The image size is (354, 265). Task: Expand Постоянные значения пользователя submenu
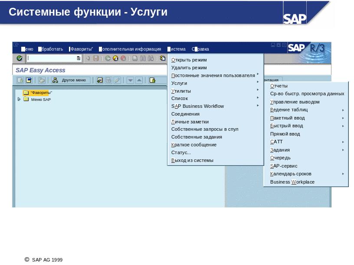(x=215, y=75)
